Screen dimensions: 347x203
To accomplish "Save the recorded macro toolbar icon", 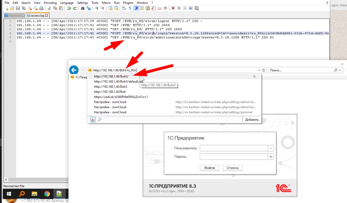I will (196, 8).
